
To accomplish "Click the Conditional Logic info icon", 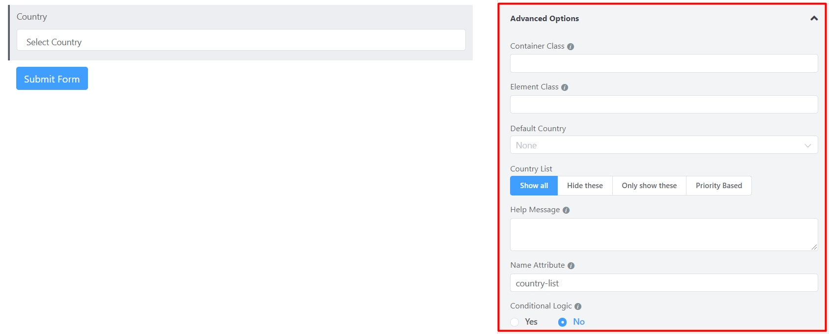I will click(578, 306).
